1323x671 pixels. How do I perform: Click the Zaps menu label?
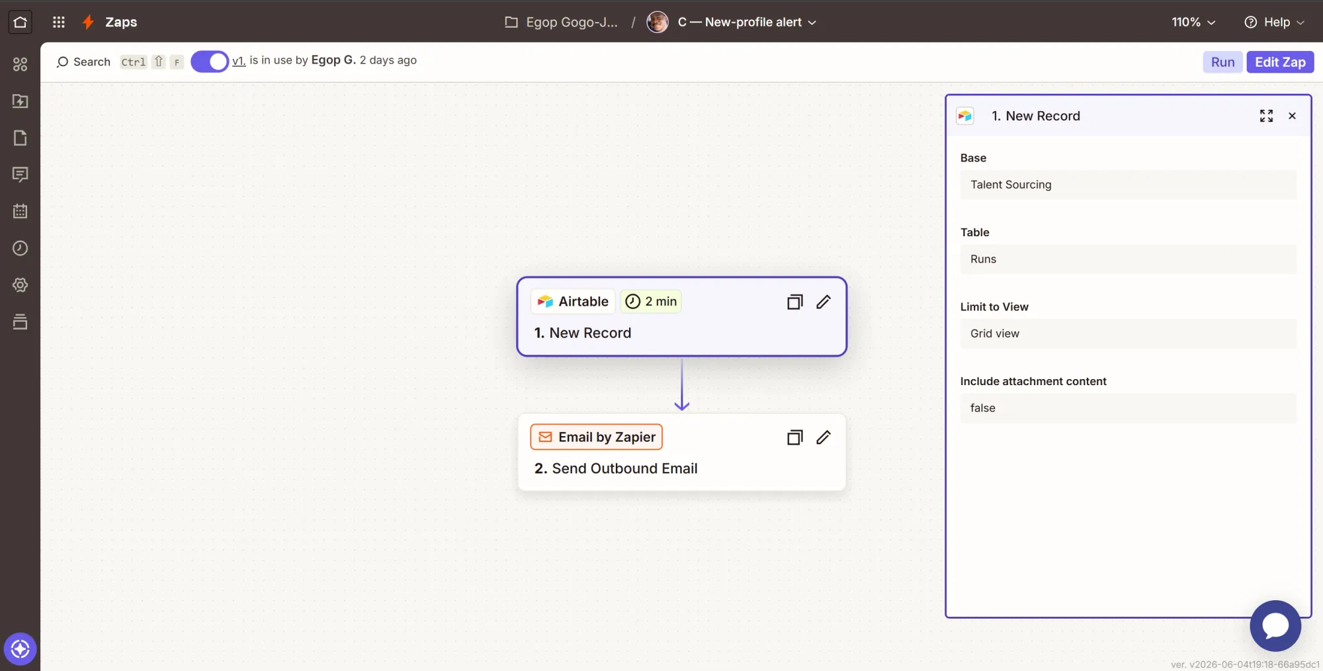point(121,22)
